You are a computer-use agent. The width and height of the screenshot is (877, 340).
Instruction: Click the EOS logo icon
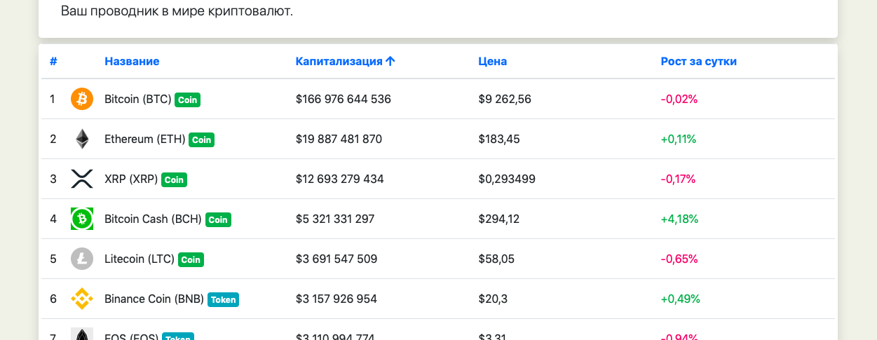click(82, 334)
